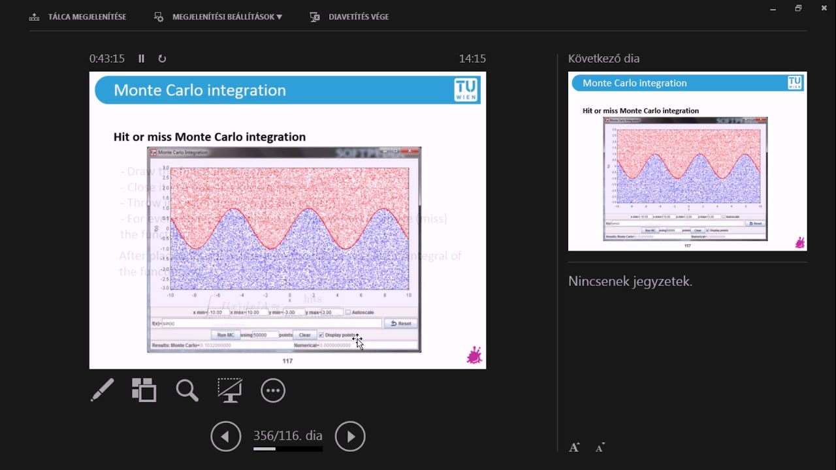
Task: Click Tálca megjelenítése to show taskbar
Action: pyautogui.click(x=78, y=17)
